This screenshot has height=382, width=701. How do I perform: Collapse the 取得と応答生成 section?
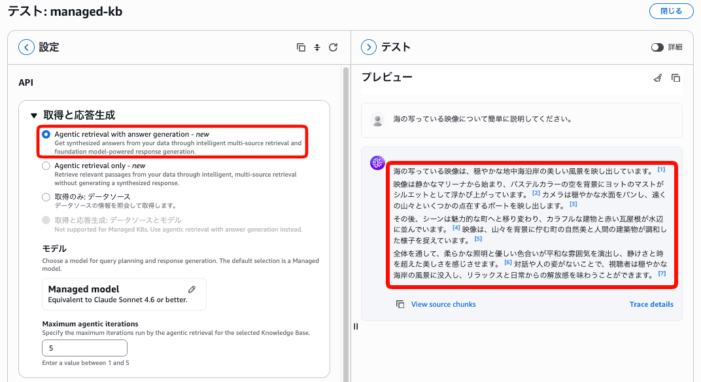coord(33,115)
